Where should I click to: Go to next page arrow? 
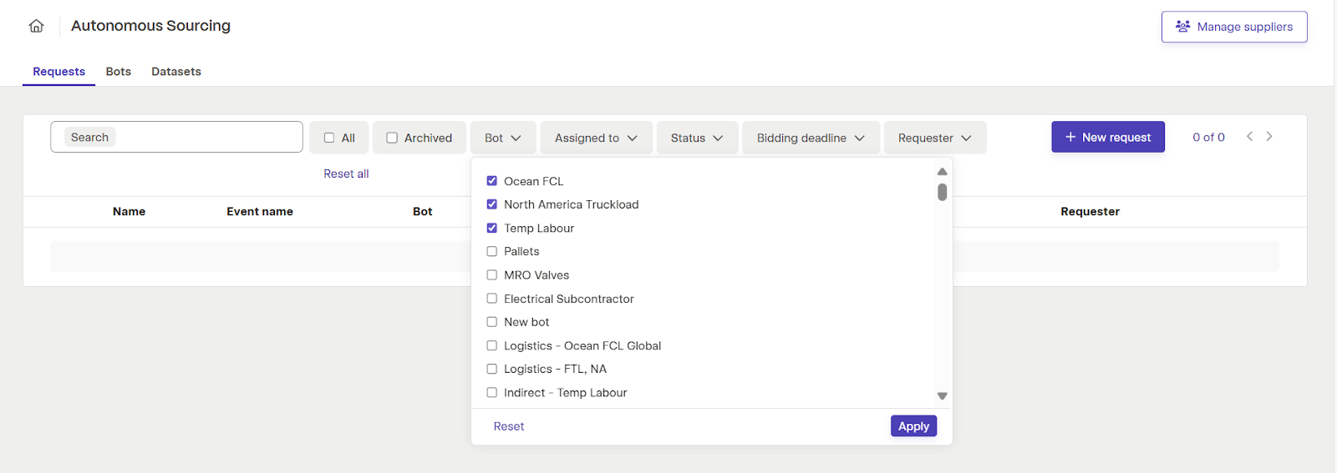[x=1269, y=136]
